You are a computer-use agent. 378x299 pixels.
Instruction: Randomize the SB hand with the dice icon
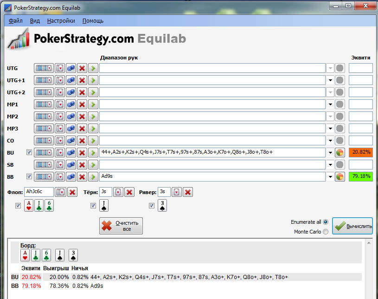coord(71,165)
